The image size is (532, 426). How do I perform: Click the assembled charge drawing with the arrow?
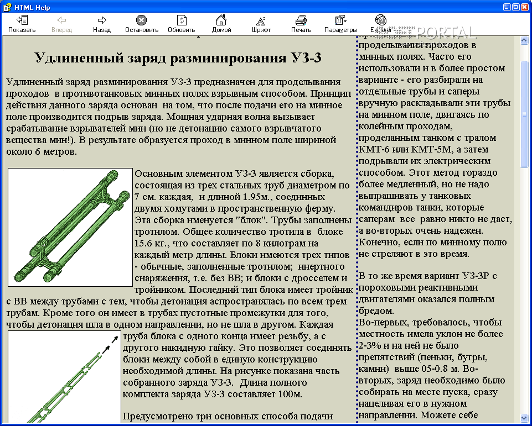[64, 377]
